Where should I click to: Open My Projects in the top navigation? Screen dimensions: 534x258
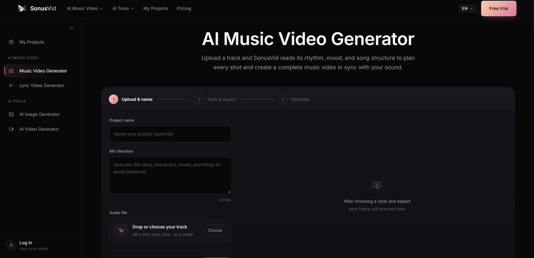point(155,8)
